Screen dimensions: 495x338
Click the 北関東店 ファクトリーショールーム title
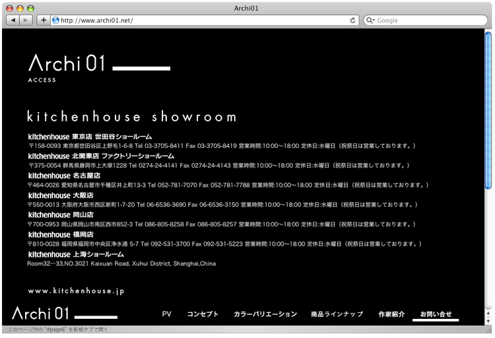123,156
